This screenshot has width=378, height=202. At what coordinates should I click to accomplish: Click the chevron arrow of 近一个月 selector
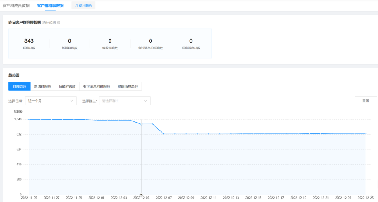click(x=72, y=101)
